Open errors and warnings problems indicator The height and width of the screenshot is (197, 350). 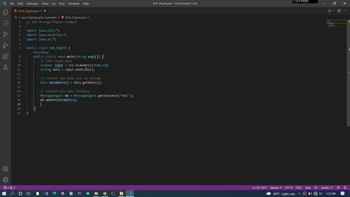pos(9,188)
